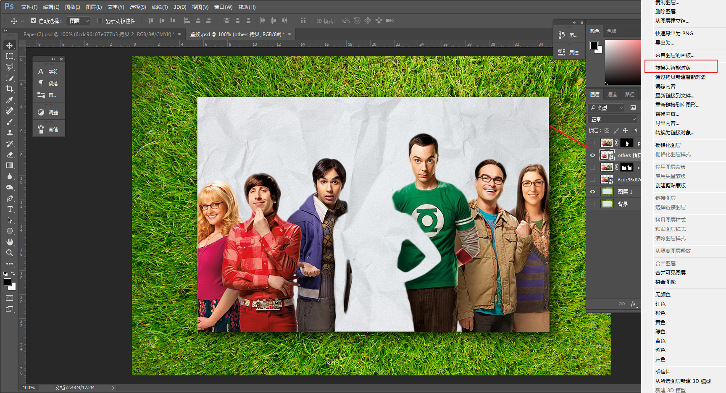The height and width of the screenshot is (393, 726).
Task: Select the Polygon shape tool
Action: click(9, 231)
